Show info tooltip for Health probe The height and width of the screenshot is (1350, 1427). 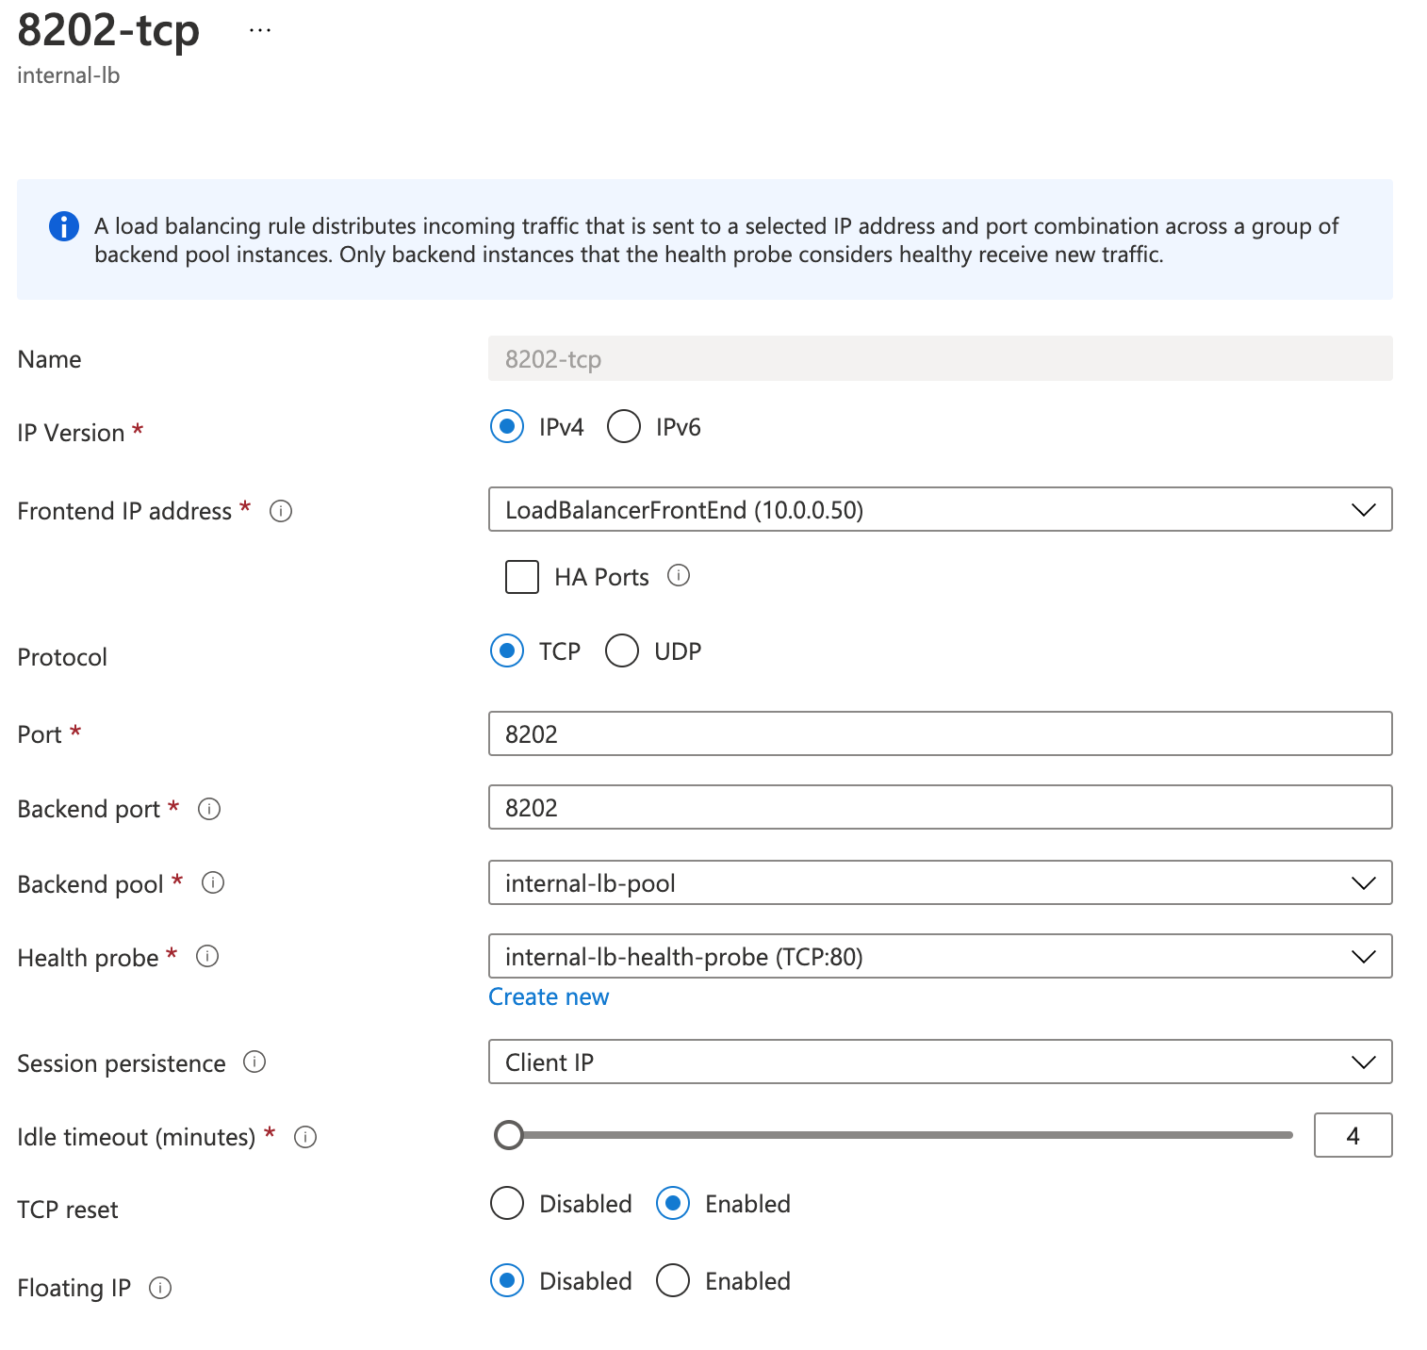tap(207, 956)
